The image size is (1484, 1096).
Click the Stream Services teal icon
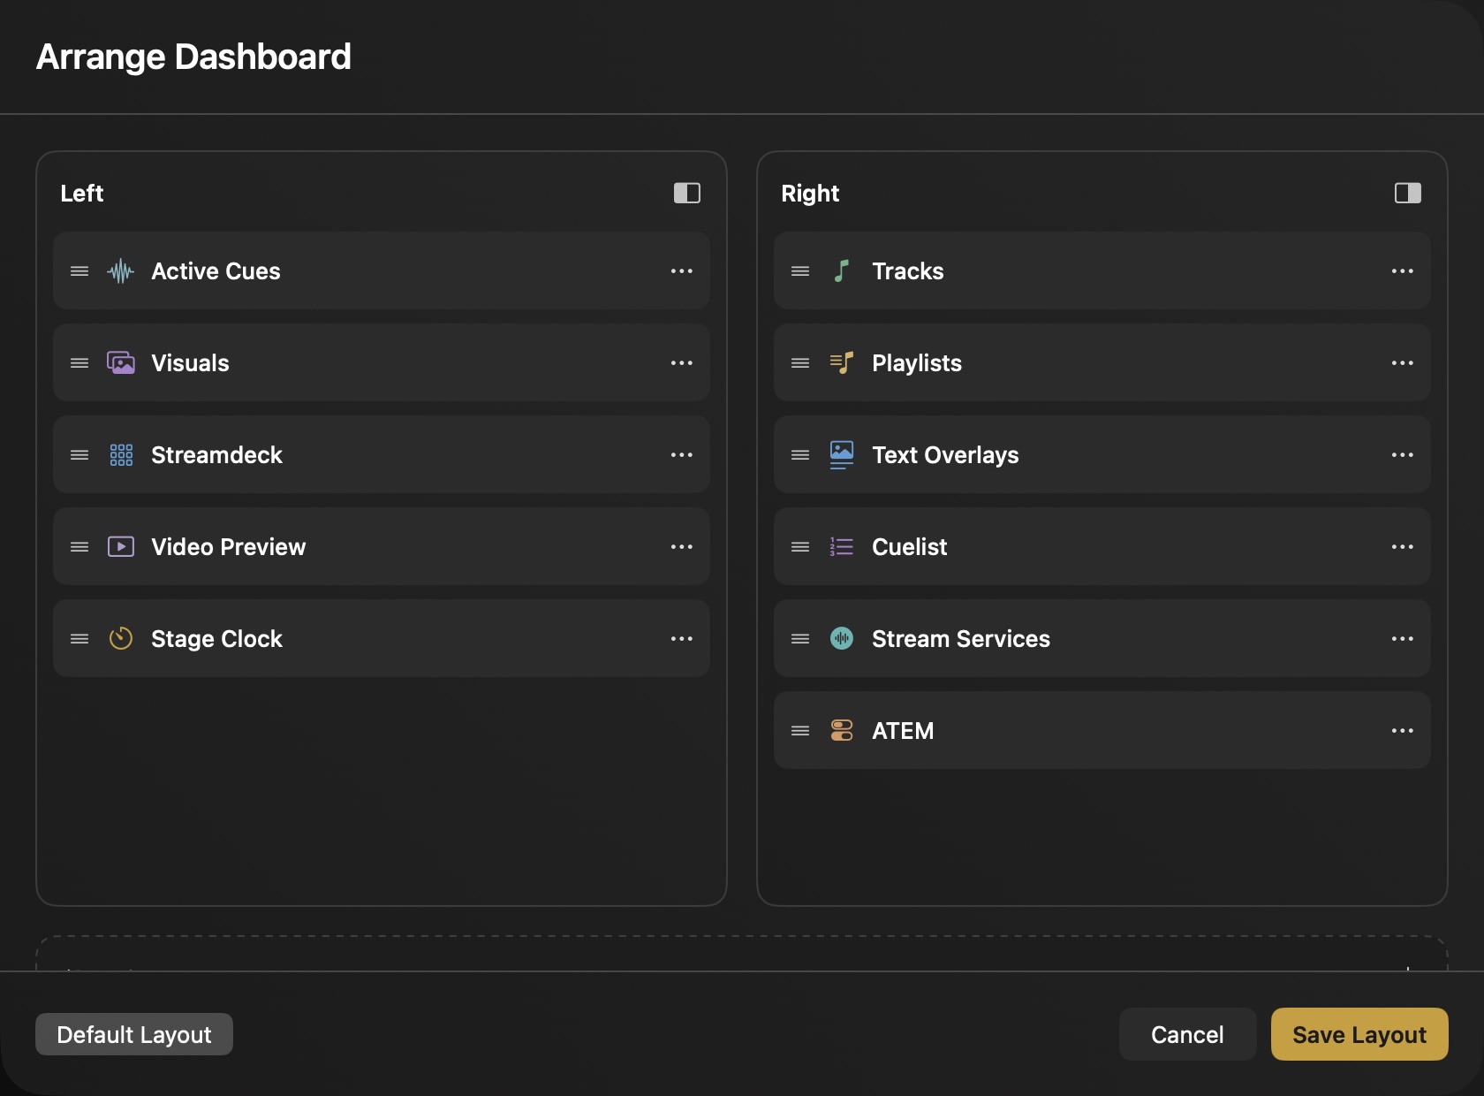[x=842, y=638]
